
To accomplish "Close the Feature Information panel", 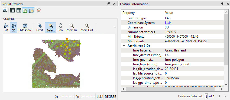I will coord(228,4).
